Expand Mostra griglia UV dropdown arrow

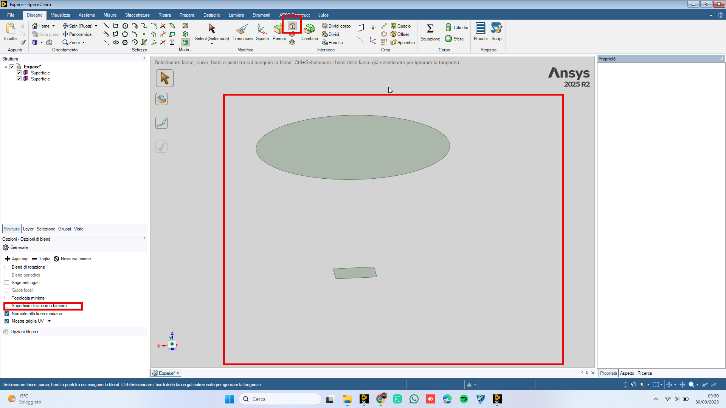(50, 321)
